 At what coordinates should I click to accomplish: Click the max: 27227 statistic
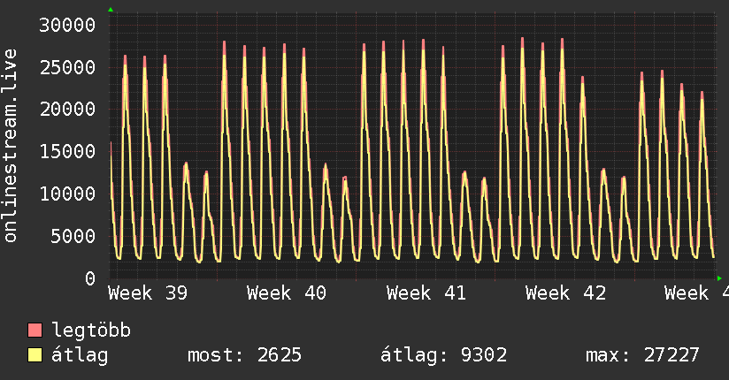(x=642, y=355)
